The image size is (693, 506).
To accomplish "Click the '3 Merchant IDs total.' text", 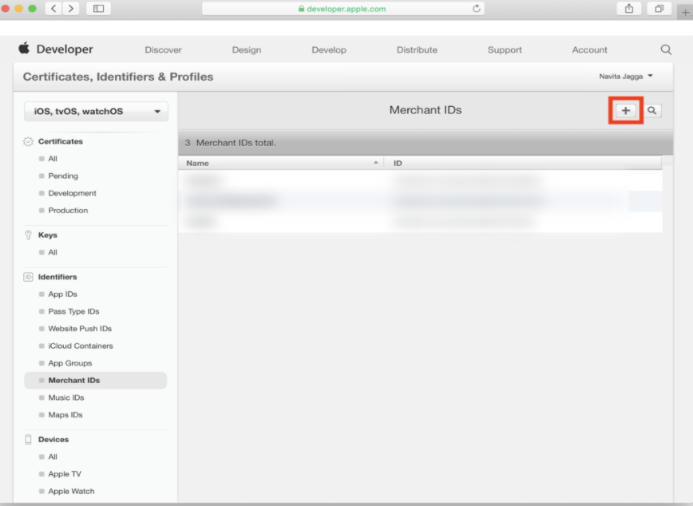I will point(230,143).
